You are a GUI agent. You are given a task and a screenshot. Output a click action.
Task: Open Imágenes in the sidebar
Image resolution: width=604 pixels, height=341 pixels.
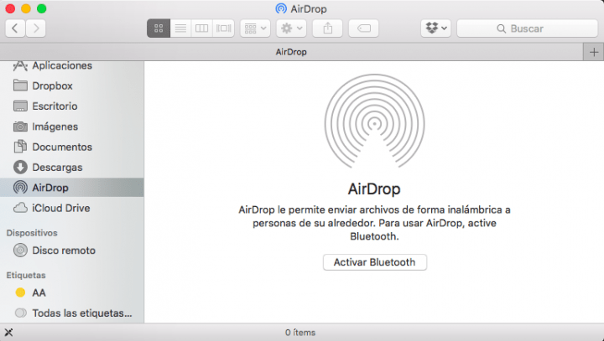point(72,127)
